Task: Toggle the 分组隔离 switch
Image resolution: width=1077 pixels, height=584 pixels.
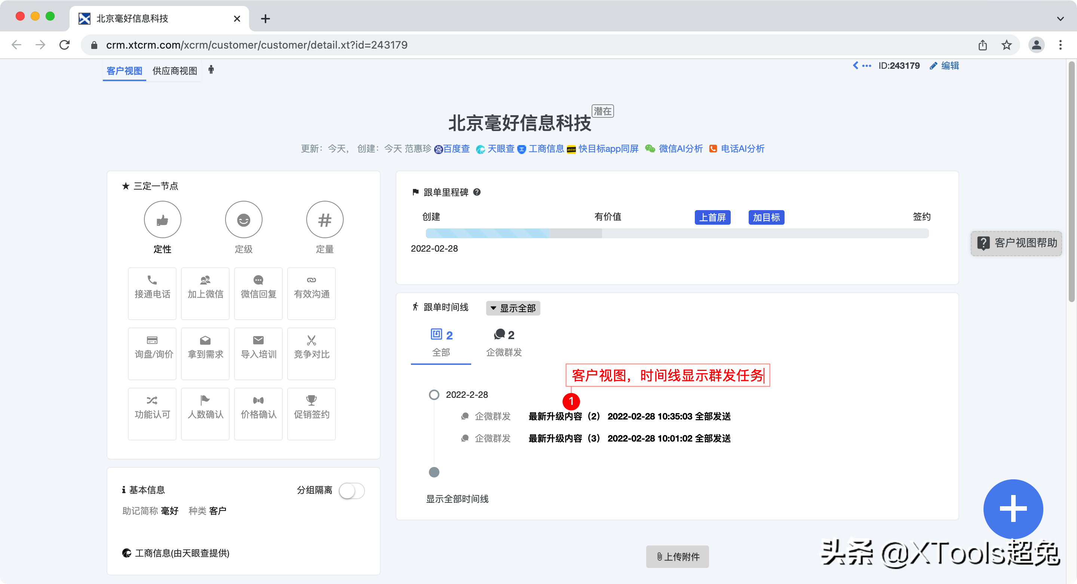Action: coord(352,491)
